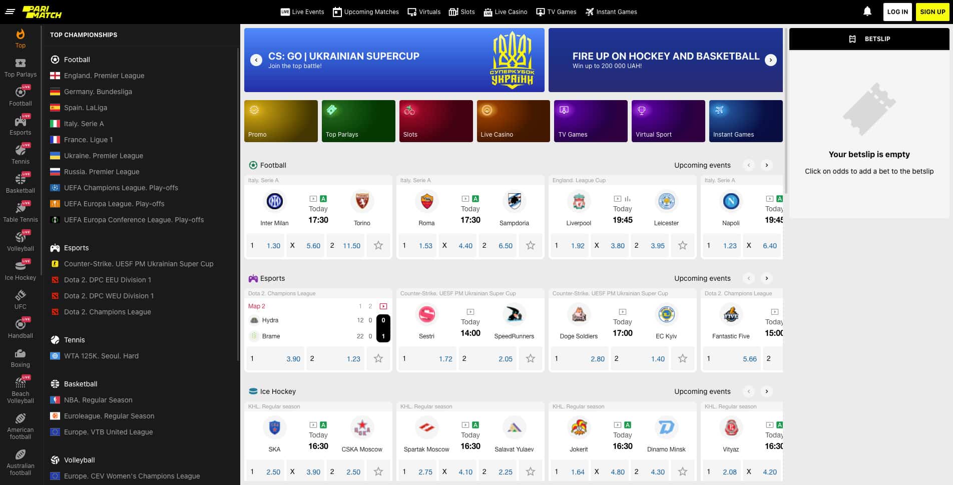Favorite Inter Milan vs Torino match

coord(378,246)
